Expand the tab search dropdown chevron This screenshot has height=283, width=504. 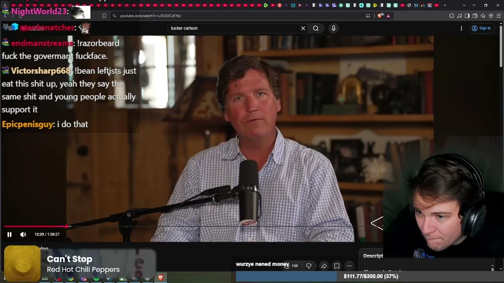[464, 5]
